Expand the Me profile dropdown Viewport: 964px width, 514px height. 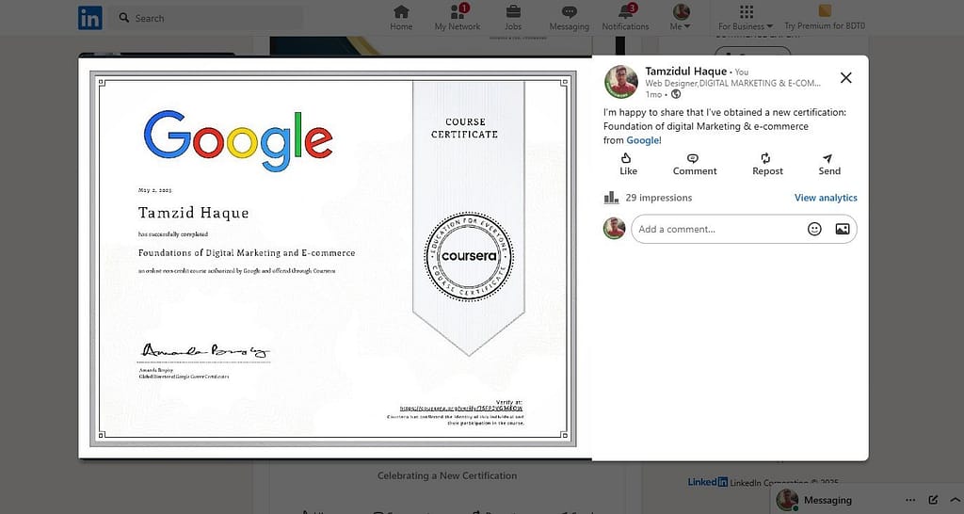(x=680, y=17)
